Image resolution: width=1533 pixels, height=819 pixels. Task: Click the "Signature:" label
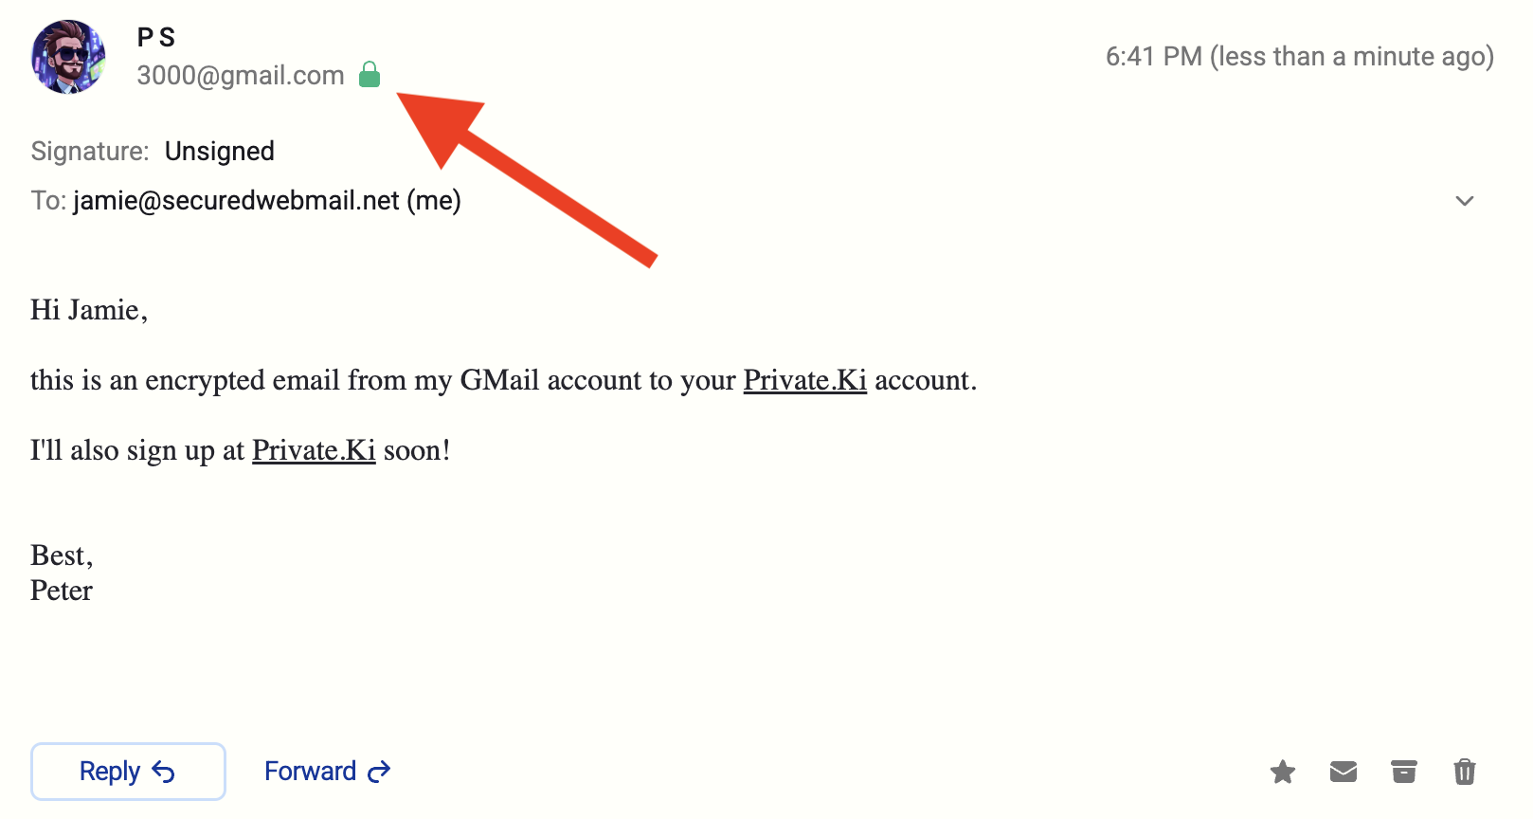[90, 151]
